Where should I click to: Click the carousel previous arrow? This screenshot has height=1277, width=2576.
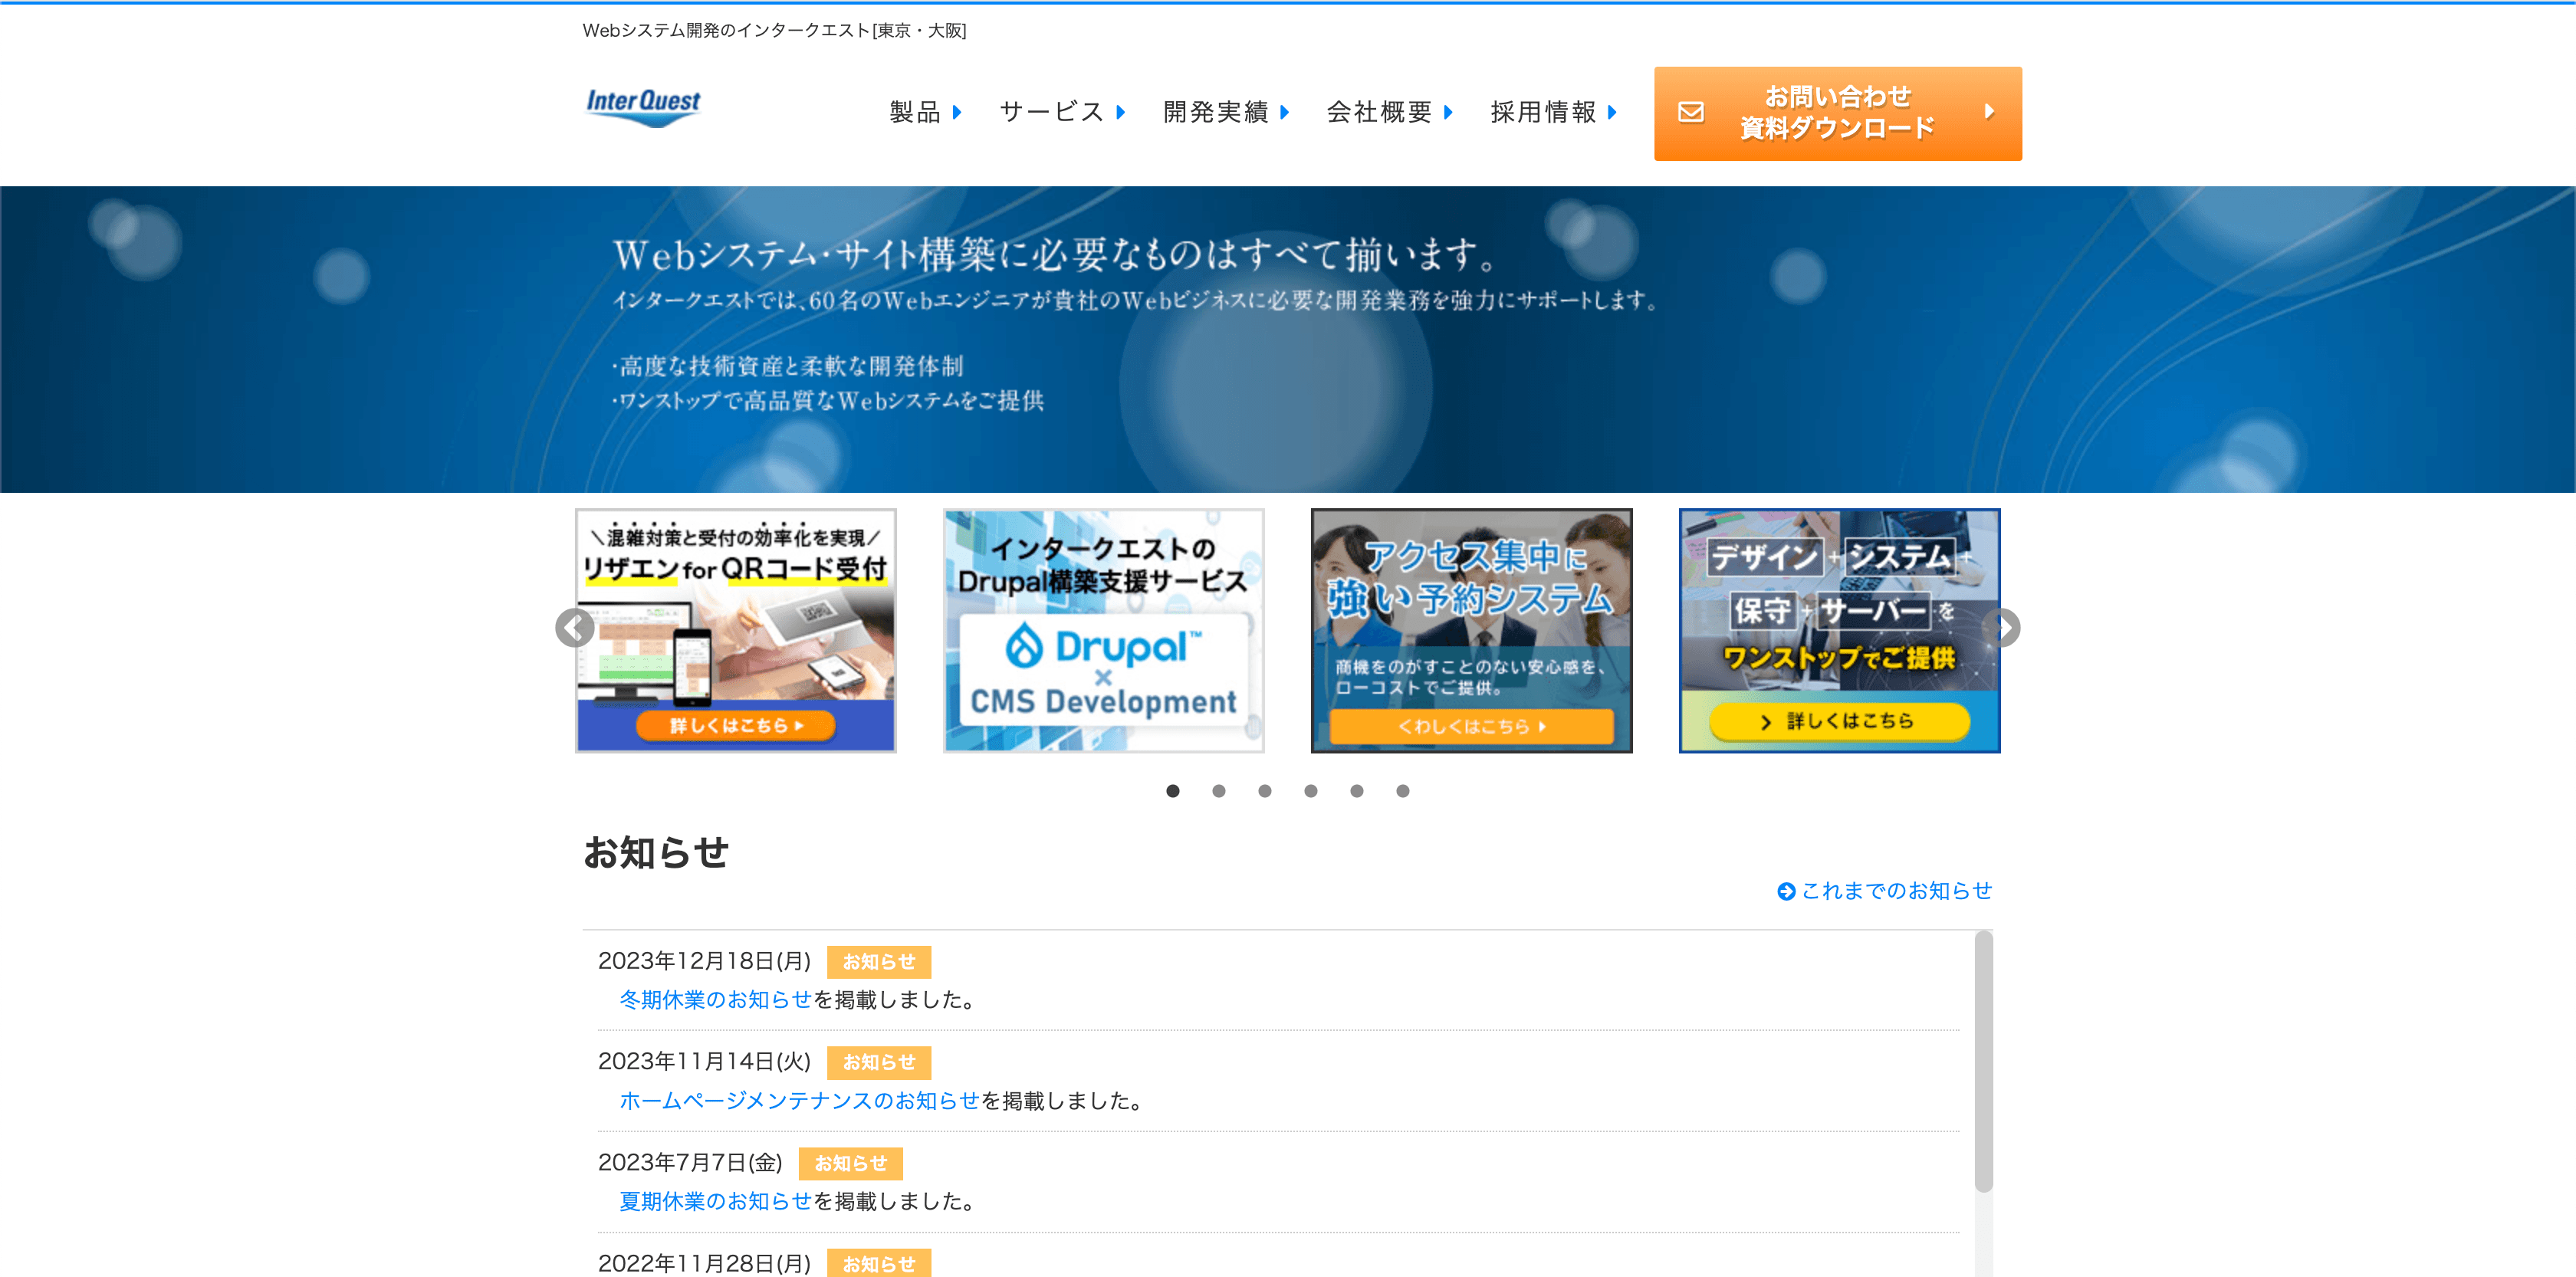click(x=574, y=628)
